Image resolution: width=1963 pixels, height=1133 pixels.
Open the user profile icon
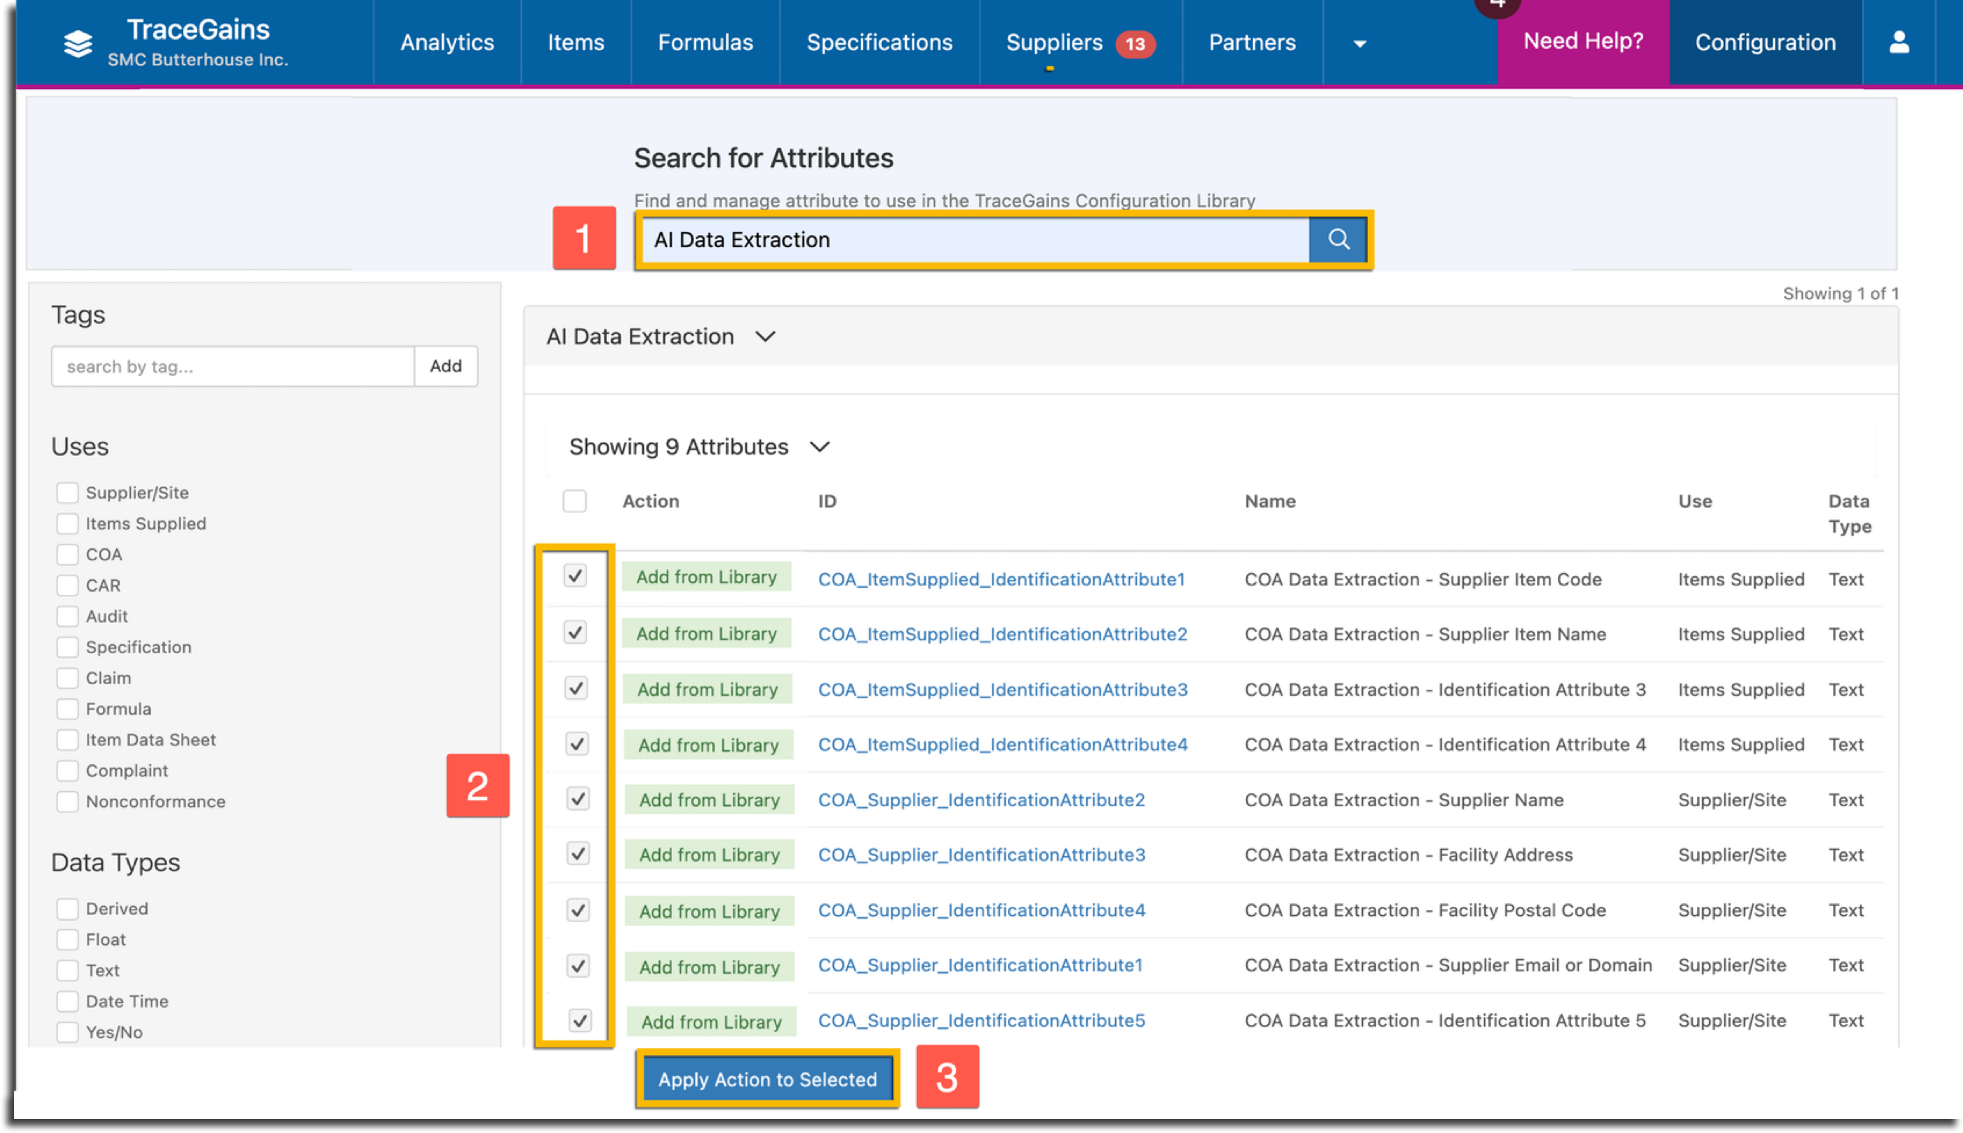[1898, 42]
